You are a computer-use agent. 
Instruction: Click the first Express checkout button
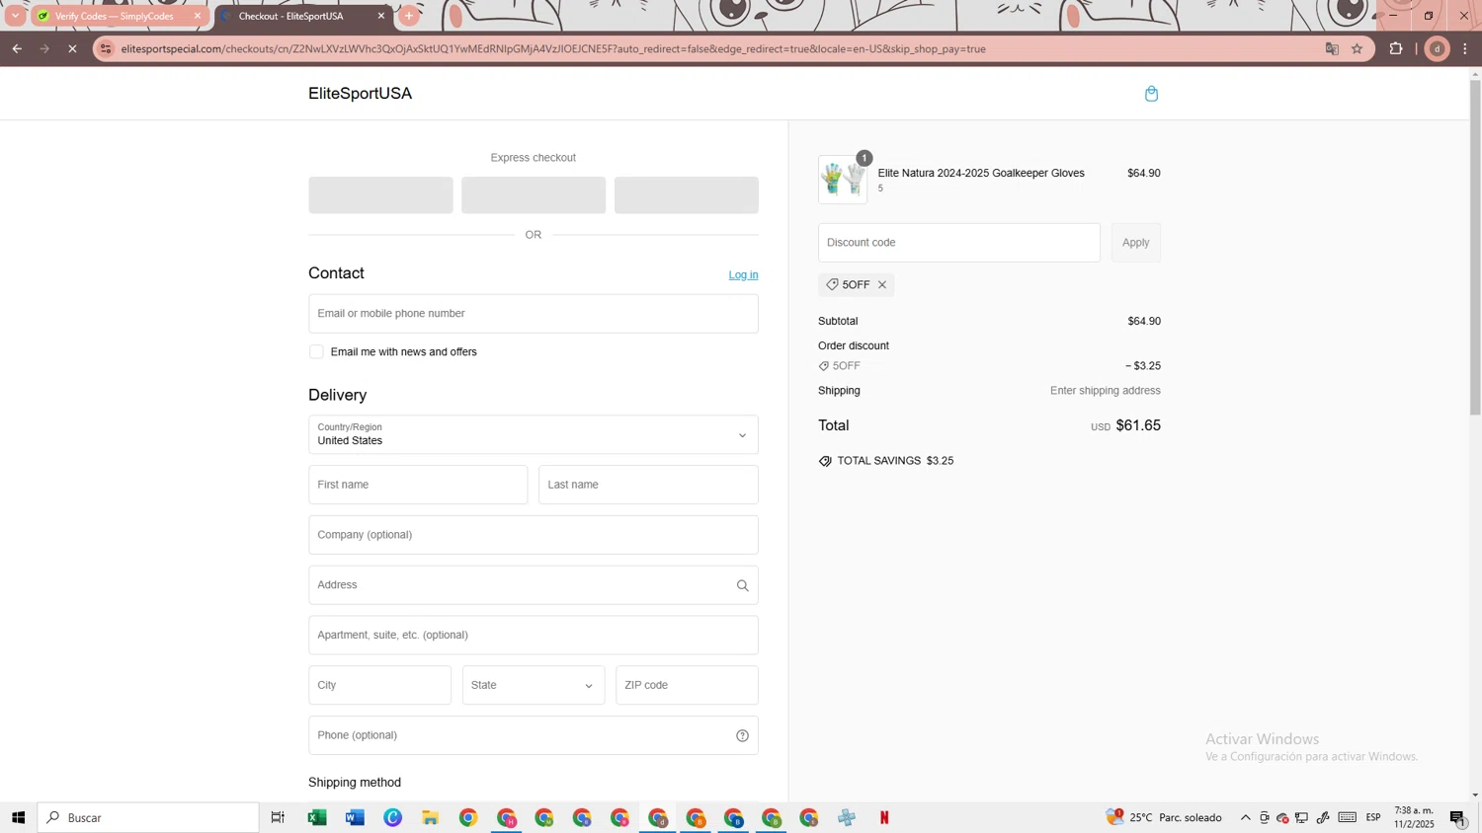[380, 195]
